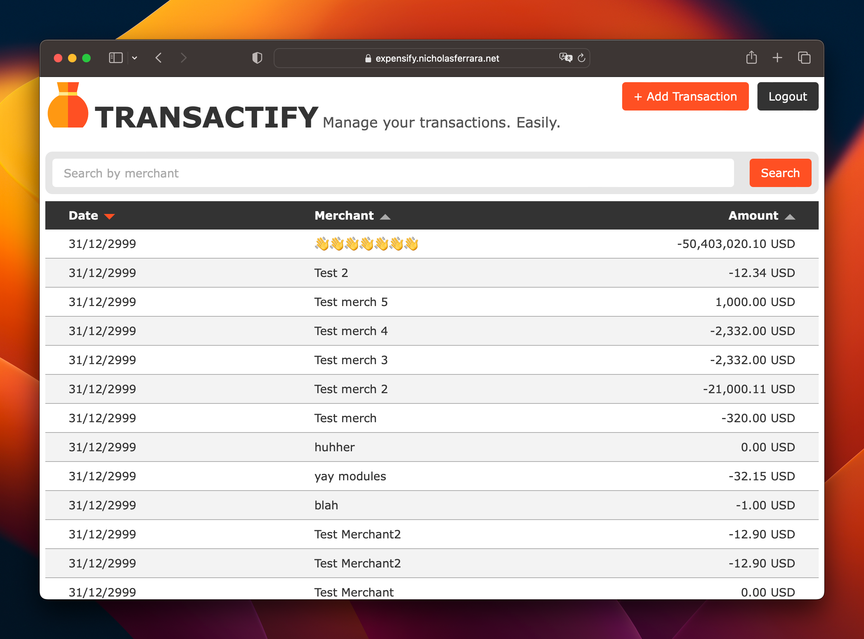864x639 pixels.
Task: Click the translate page icon
Action: (565, 58)
